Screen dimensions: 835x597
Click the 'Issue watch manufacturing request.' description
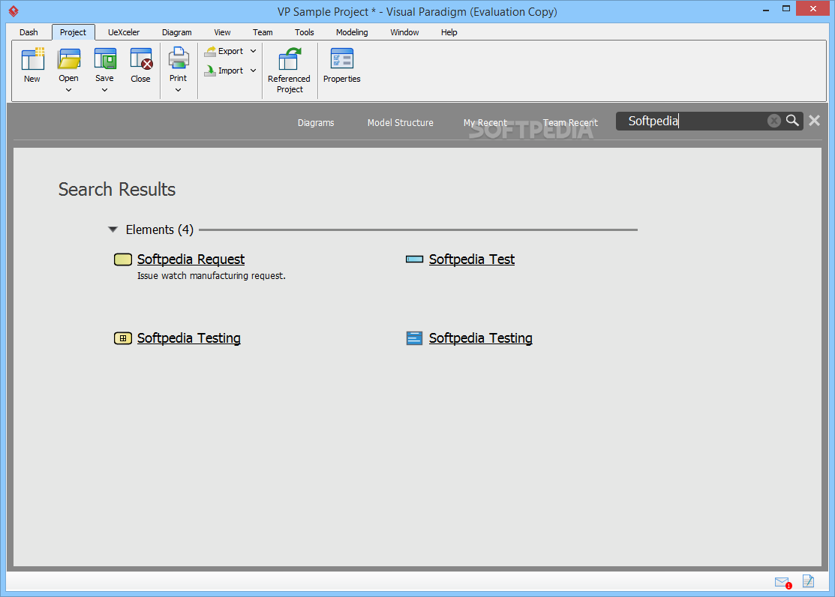click(x=212, y=276)
